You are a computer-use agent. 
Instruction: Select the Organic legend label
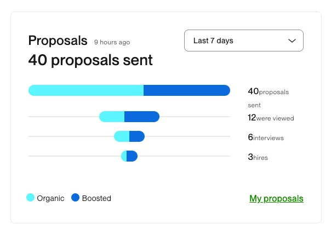(50, 198)
